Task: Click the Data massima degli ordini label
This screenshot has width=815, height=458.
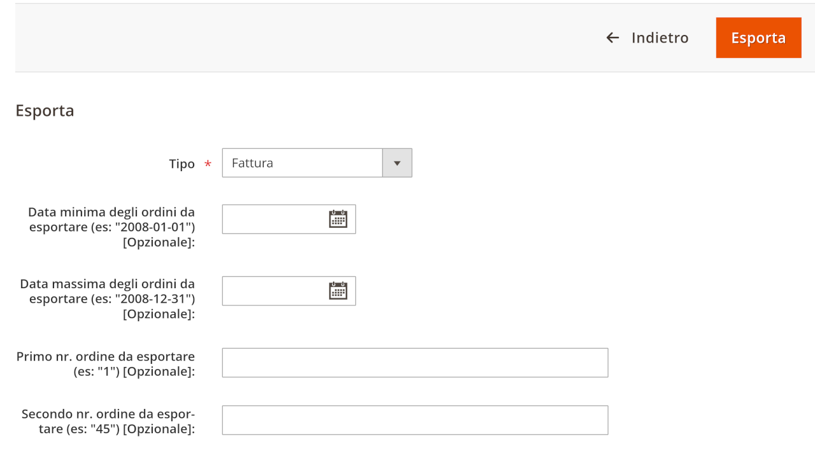Action: (107, 284)
